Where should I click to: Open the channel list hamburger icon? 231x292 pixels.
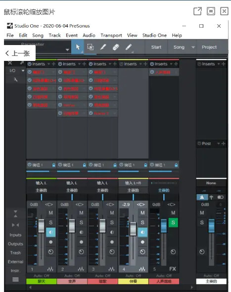click(15, 279)
